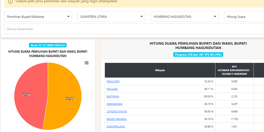The height and width of the screenshot is (132, 264).
Task: Open the Hitung Suara dropdown
Action: tap(244, 16)
